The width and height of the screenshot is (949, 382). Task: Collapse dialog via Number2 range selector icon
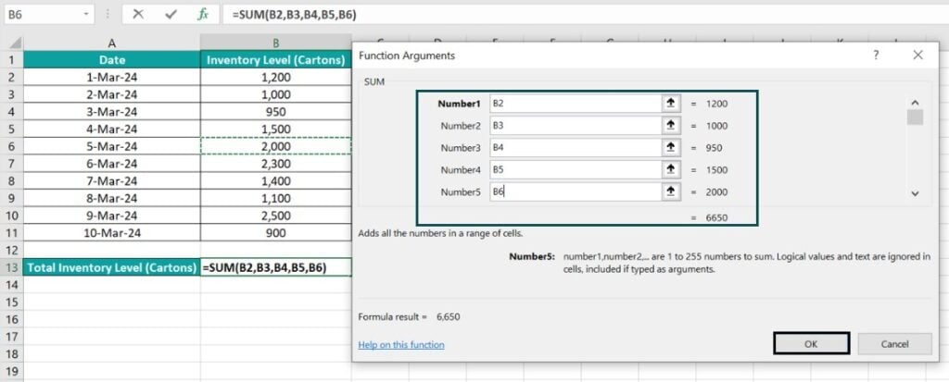point(670,126)
